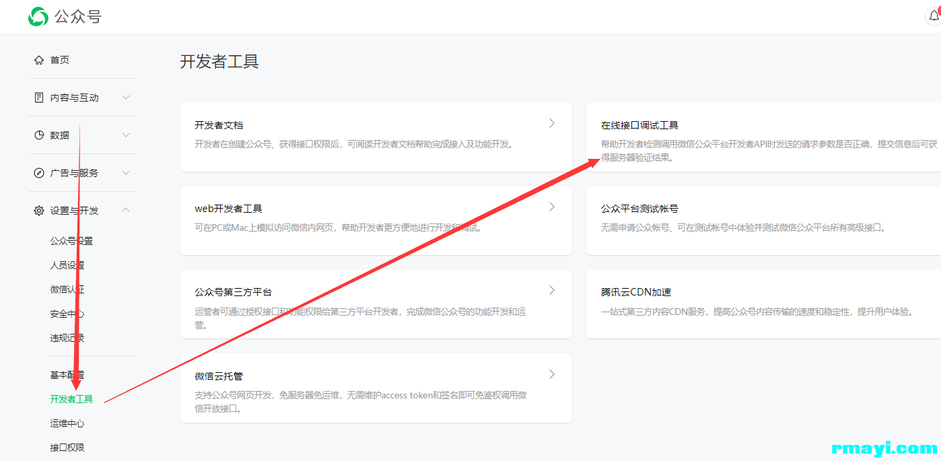Open the 开发者文档 card title
Viewport: 941px width, 461px height.
point(219,125)
